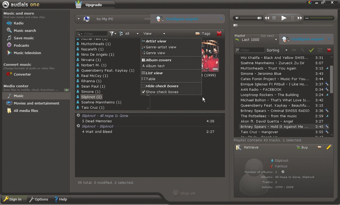Click the Slipknot album cover thumbnail
Viewport: 340px width, 205px height.
point(210,55)
